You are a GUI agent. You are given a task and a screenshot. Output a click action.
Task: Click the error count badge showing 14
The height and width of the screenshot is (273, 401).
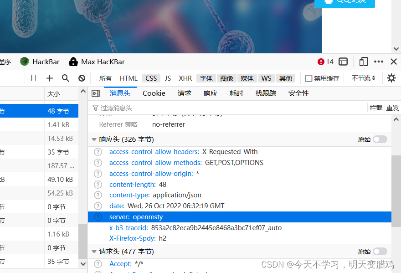(325, 61)
